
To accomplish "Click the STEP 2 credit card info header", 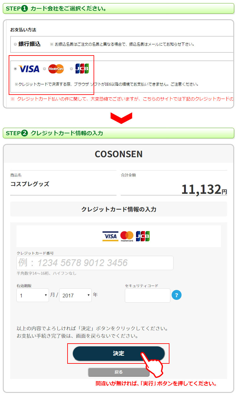I will (118, 133).
